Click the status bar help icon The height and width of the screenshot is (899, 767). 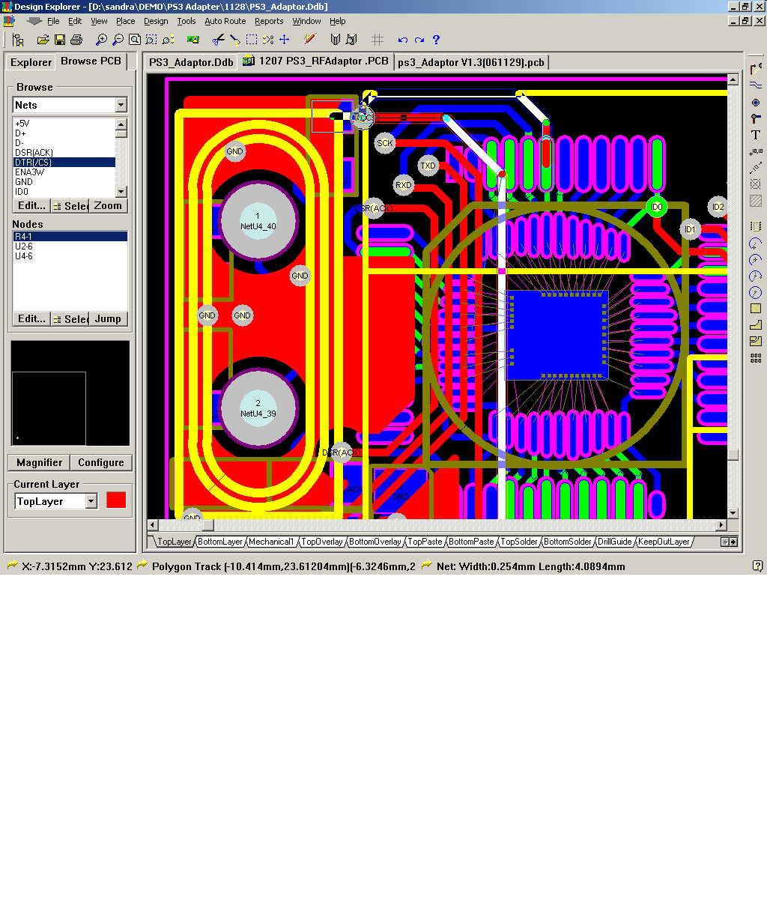[x=757, y=566]
